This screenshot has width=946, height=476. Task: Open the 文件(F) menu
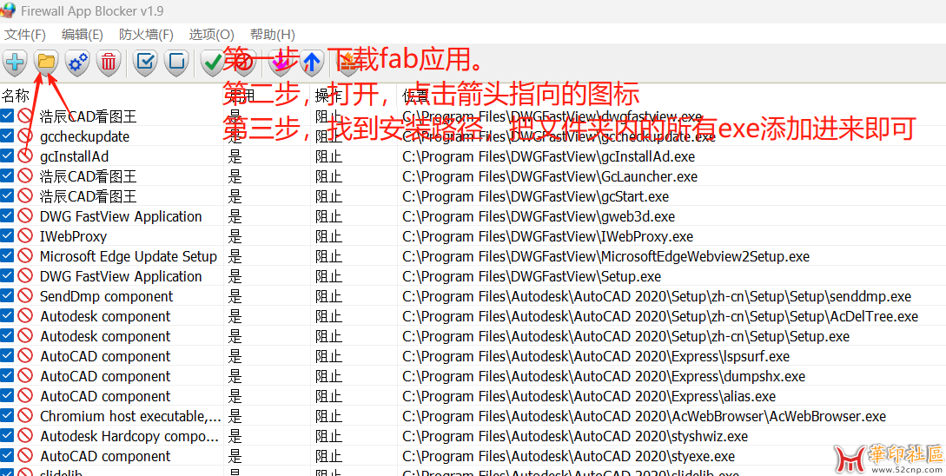(25, 35)
